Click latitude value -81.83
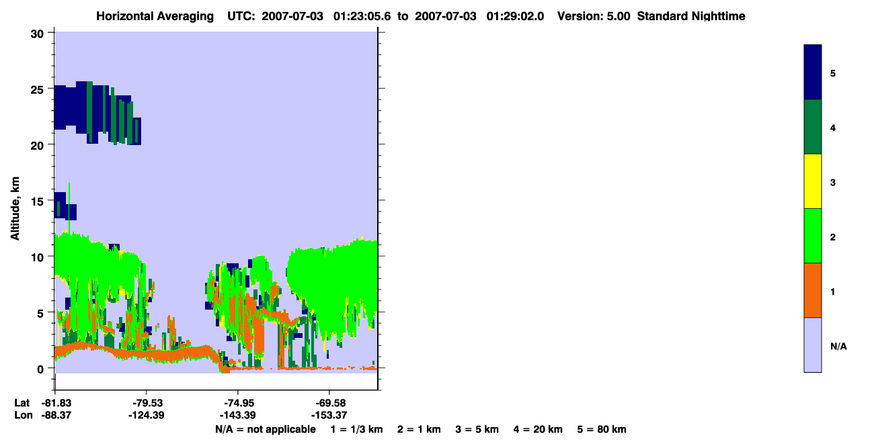874x448 pixels. (55, 403)
